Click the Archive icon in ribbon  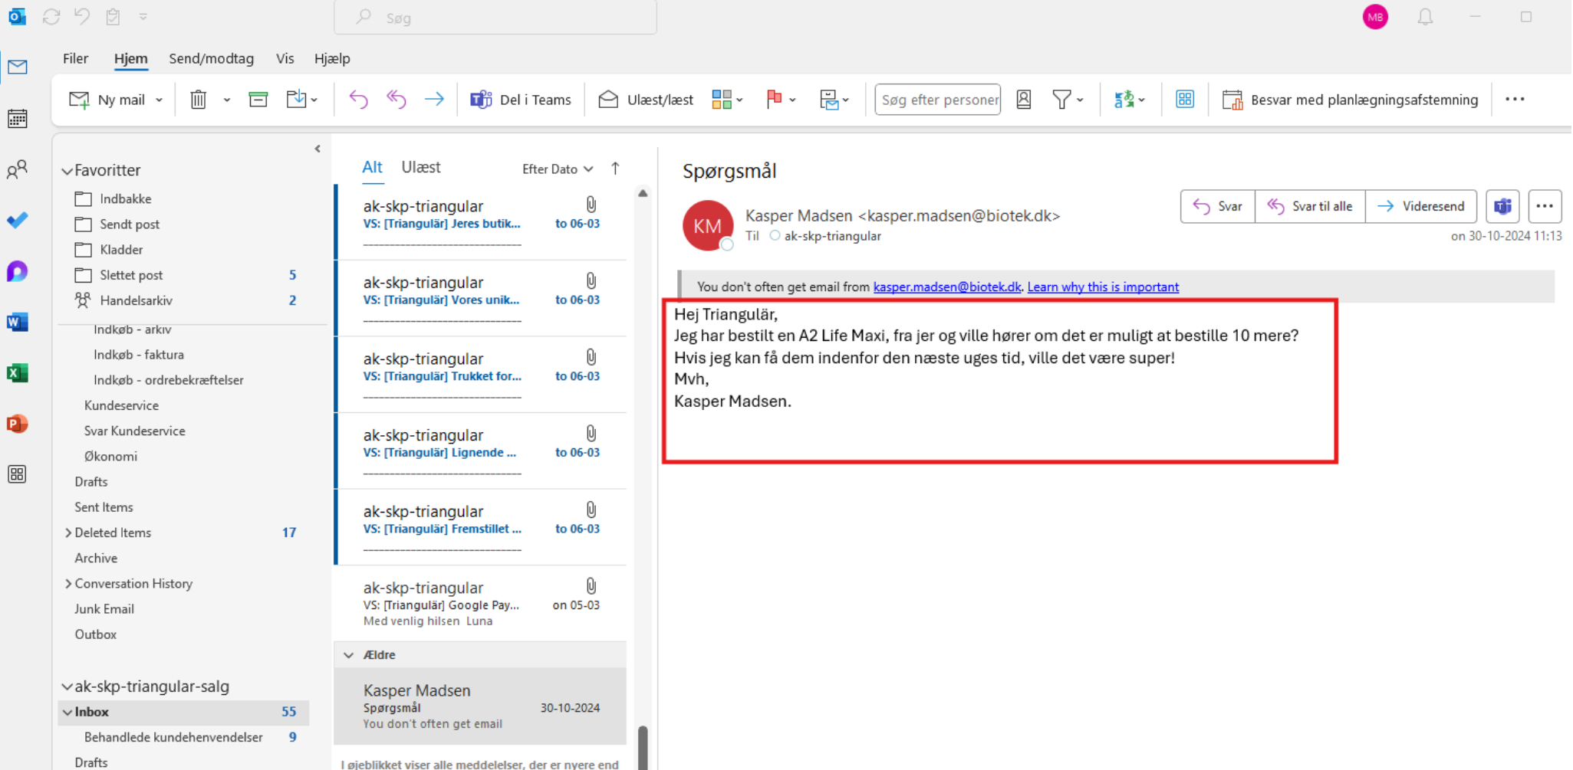click(x=258, y=100)
